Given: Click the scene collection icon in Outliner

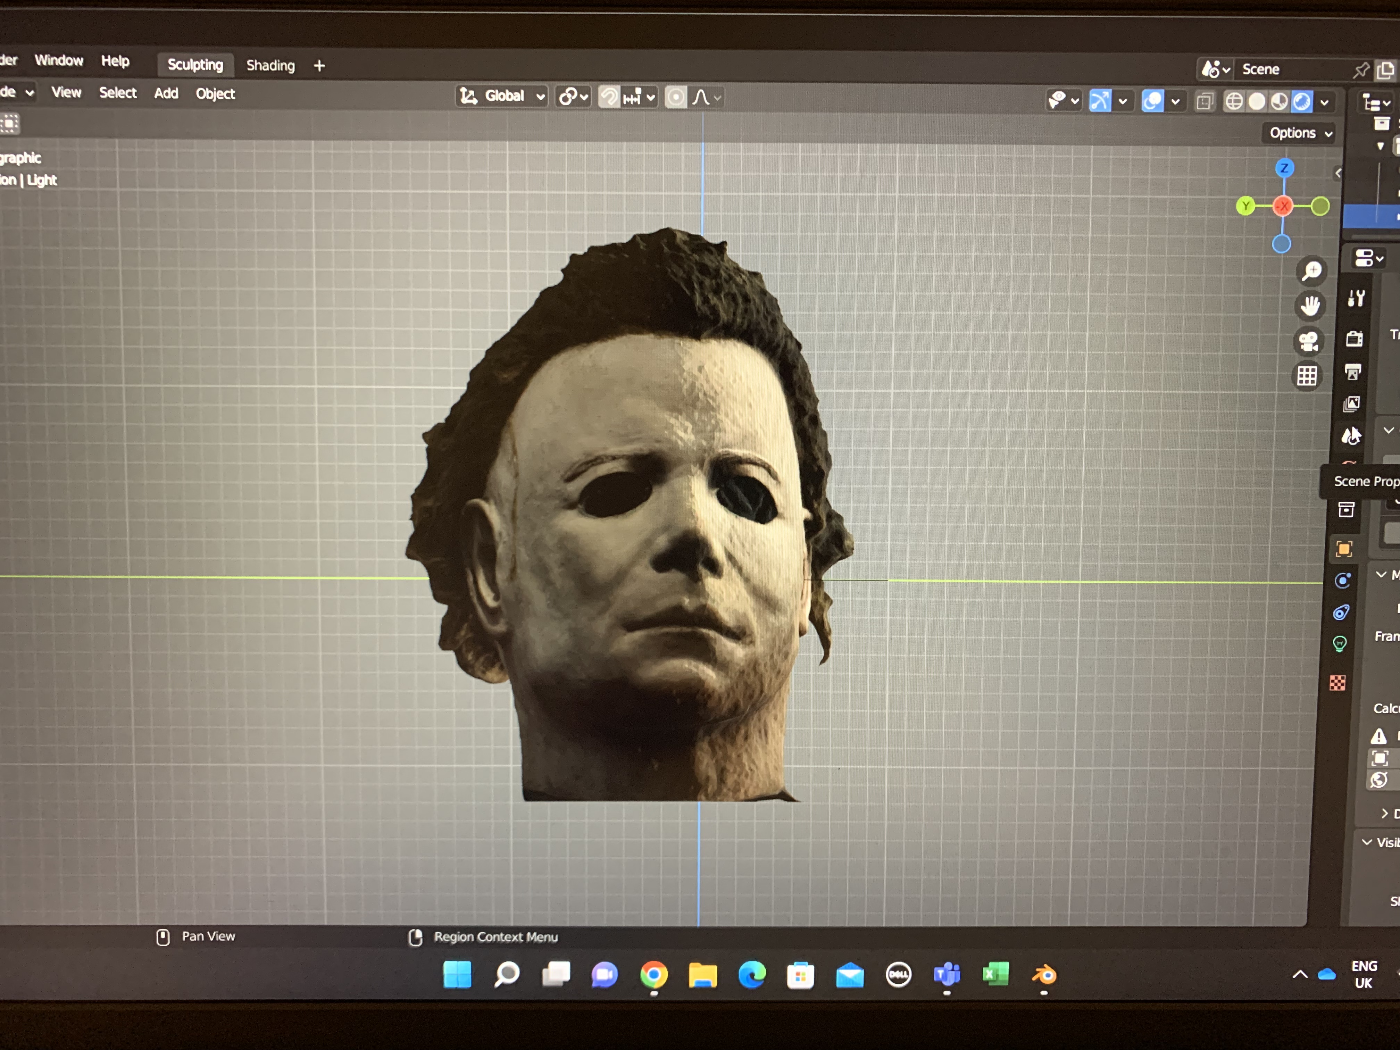Looking at the screenshot, I should click(1382, 123).
